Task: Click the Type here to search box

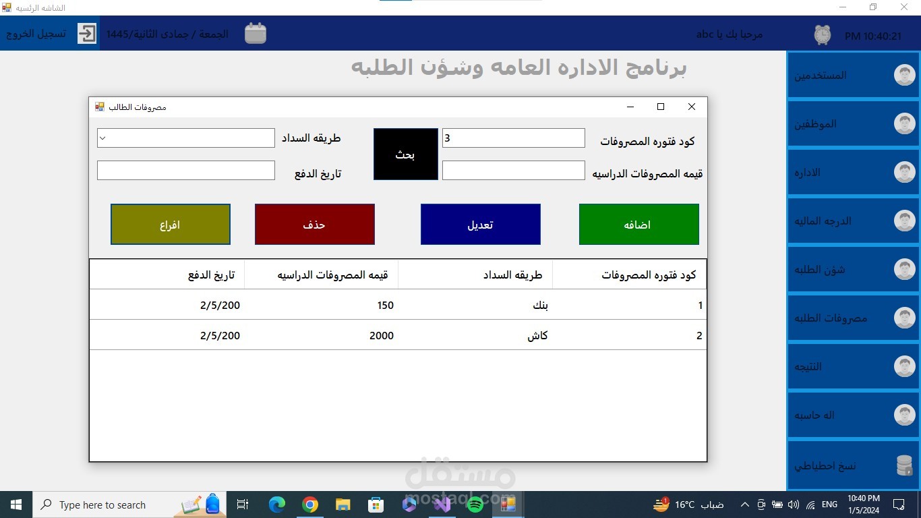Action: click(x=129, y=505)
